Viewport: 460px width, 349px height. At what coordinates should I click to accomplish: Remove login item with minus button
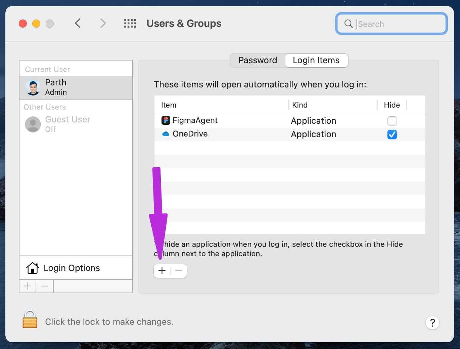pyautogui.click(x=179, y=271)
